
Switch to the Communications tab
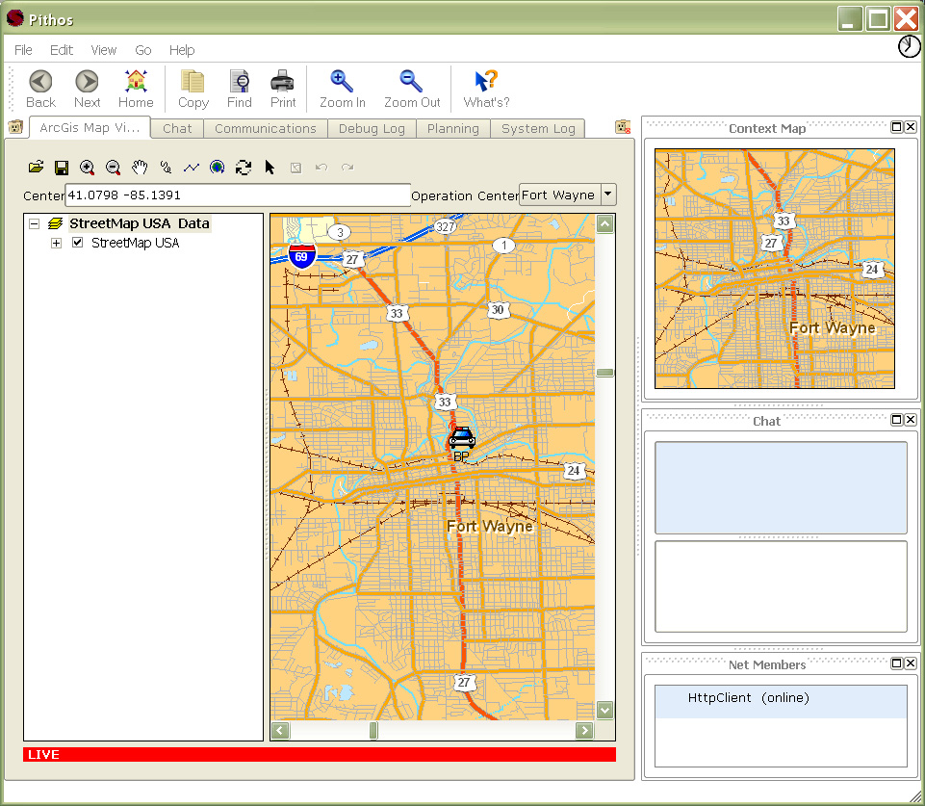point(266,129)
